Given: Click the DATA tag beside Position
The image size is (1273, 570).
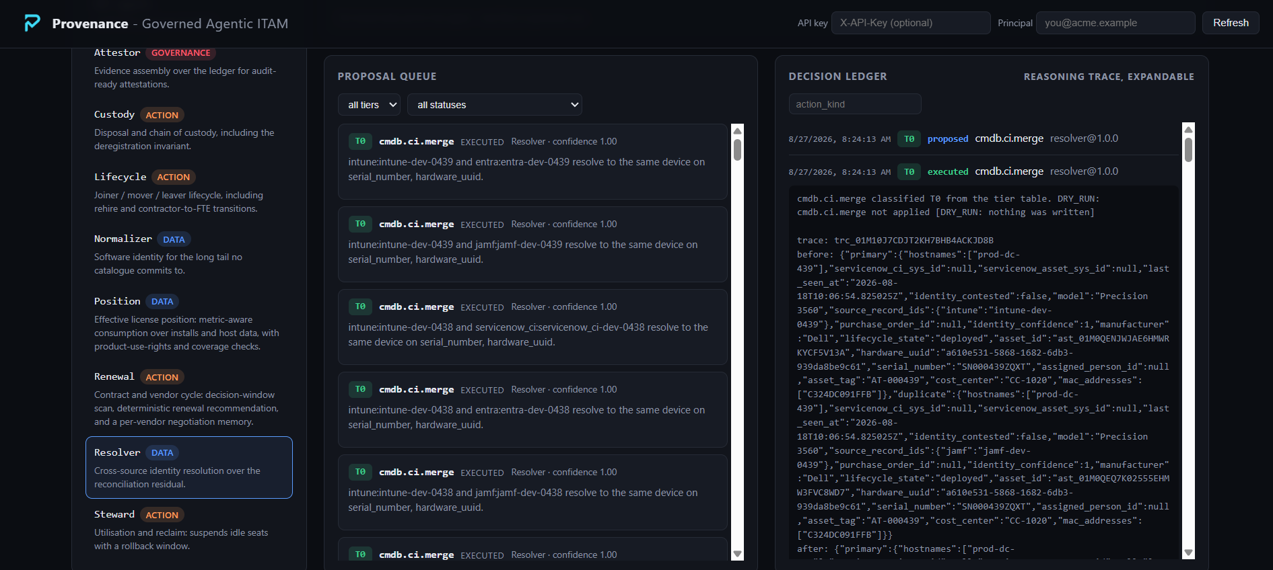Looking at the screenshot, I should [162, 302].
